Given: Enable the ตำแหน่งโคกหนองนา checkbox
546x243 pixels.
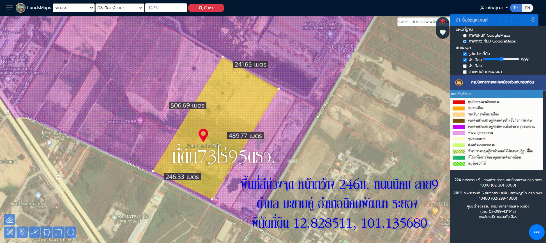Looking at the screenshot, I should tap(465, 72).
